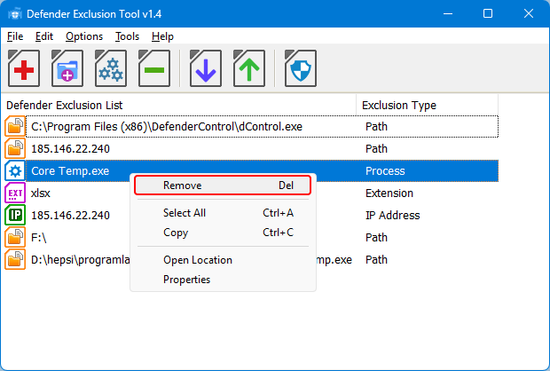Click the purple down arrow Import icon
The height and width of the screenshot is (371, 550).
click(206, 68)
